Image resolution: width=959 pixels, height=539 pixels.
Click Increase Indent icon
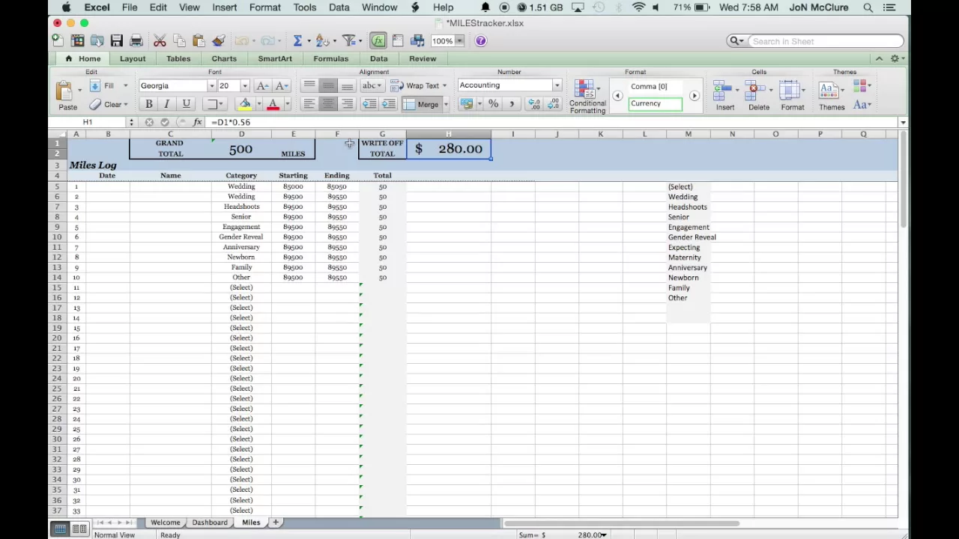[388, 104]
